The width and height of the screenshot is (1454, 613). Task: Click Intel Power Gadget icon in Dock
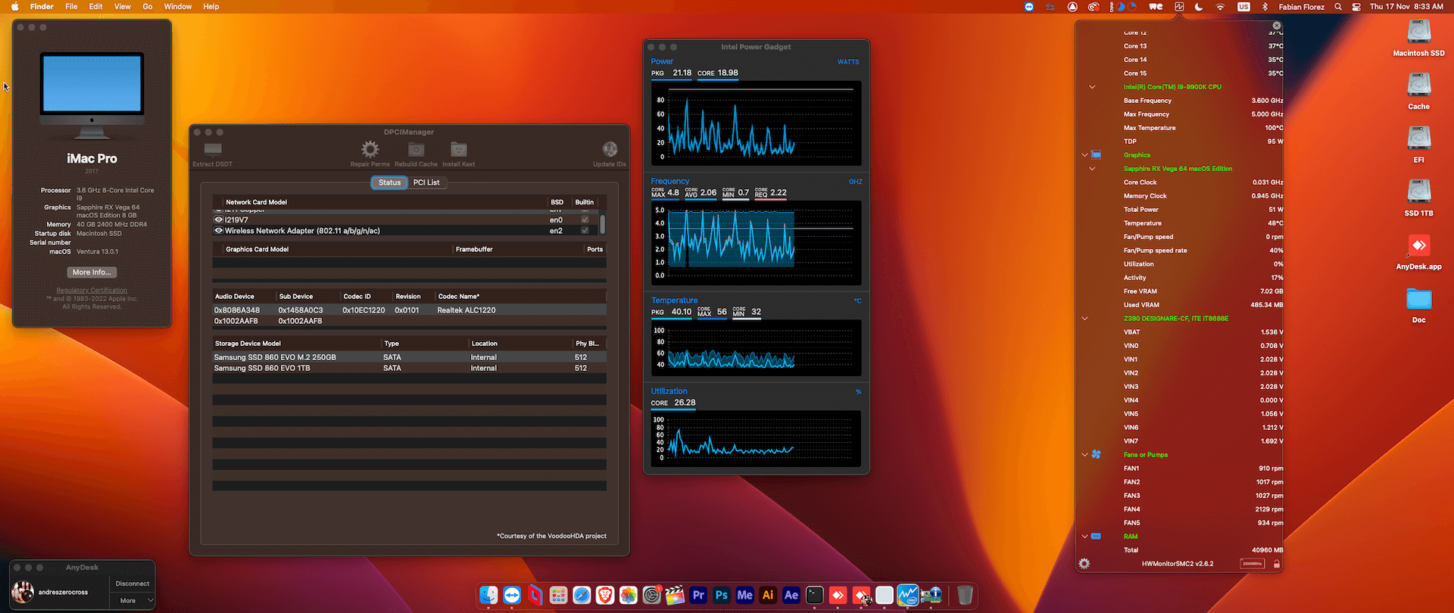tap(908, 596)
